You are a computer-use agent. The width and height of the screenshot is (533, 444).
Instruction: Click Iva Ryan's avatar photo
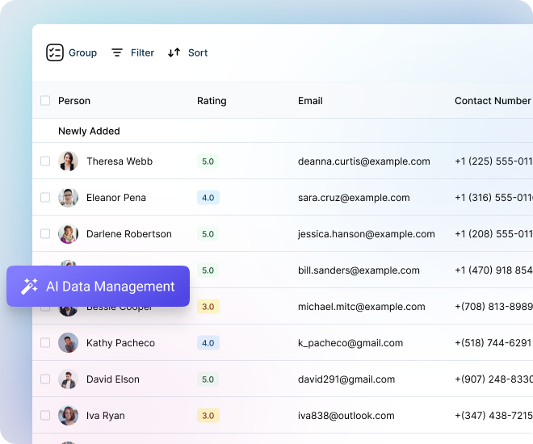point(68,416)
